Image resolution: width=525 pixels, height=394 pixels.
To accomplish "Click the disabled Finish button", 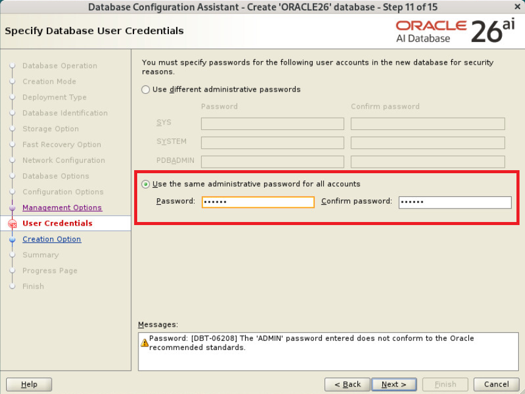I will [x=445, y=384].
